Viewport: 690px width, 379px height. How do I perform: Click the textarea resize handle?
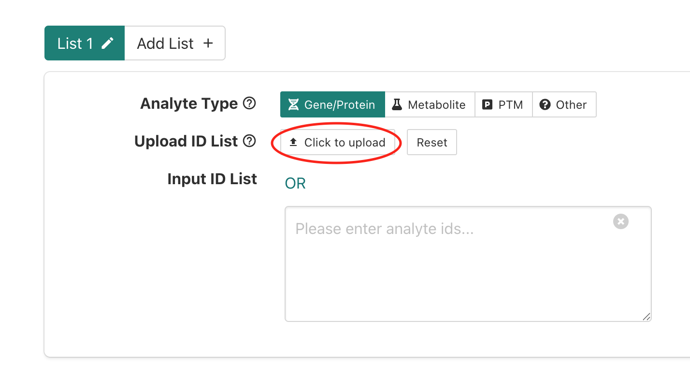[x=647, y=317]
